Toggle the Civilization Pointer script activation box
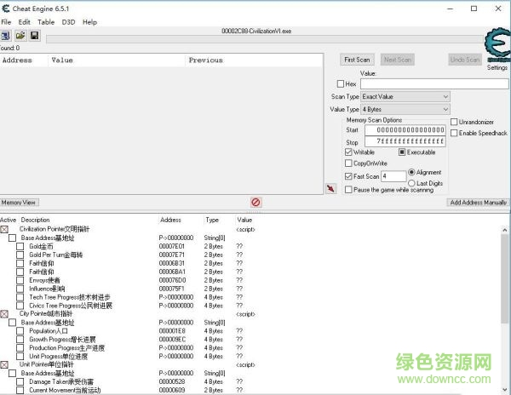The image size is (511, 395). tap(4, 229)
